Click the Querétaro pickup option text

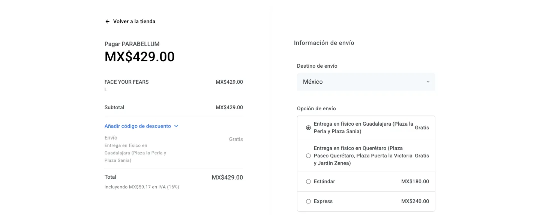pos(363,156)
